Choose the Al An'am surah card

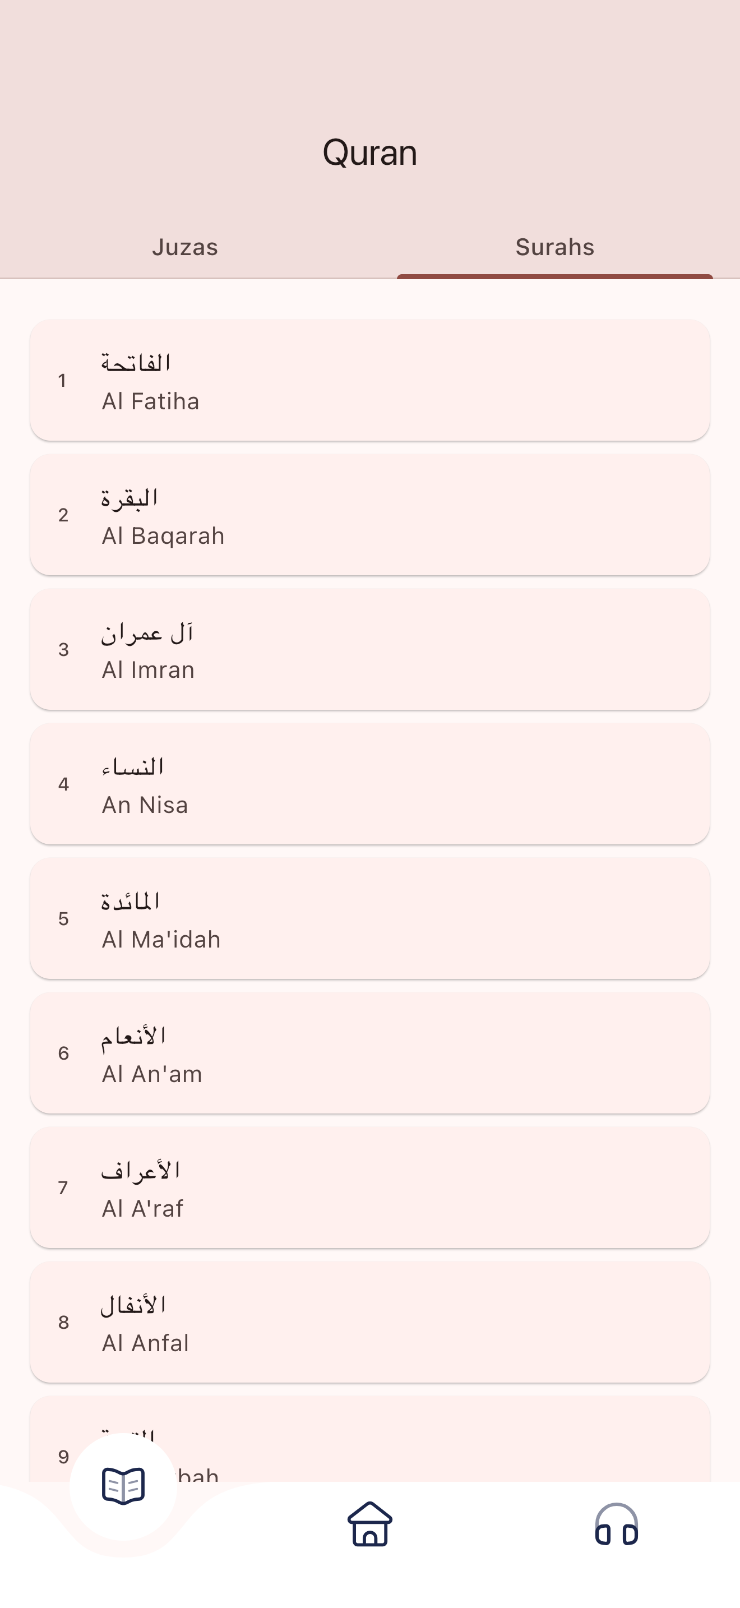[x=370, y=1053]
